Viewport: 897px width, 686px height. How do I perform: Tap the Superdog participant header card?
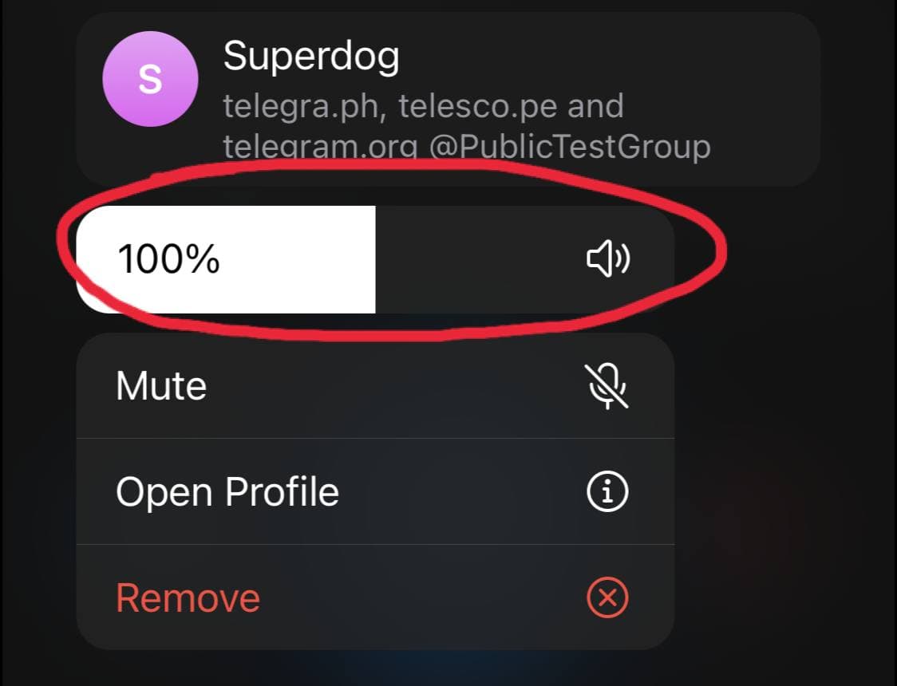click(448, 99)
